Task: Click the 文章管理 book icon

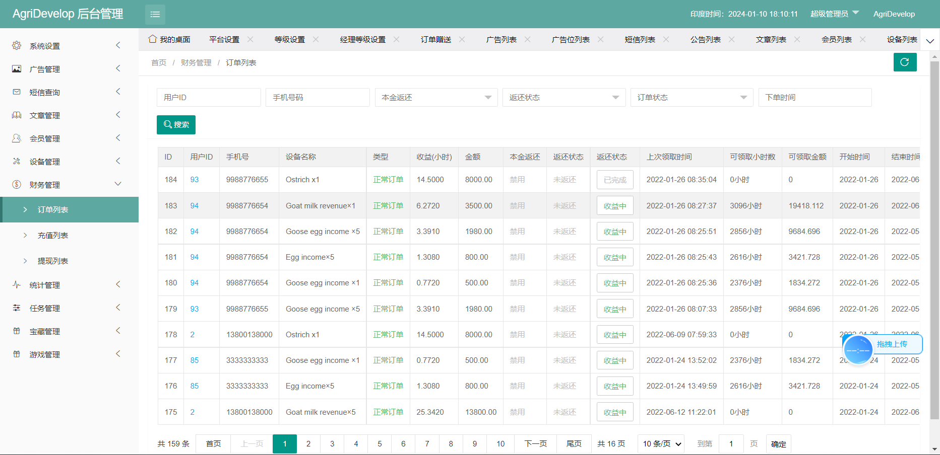Action: (17, 115)
